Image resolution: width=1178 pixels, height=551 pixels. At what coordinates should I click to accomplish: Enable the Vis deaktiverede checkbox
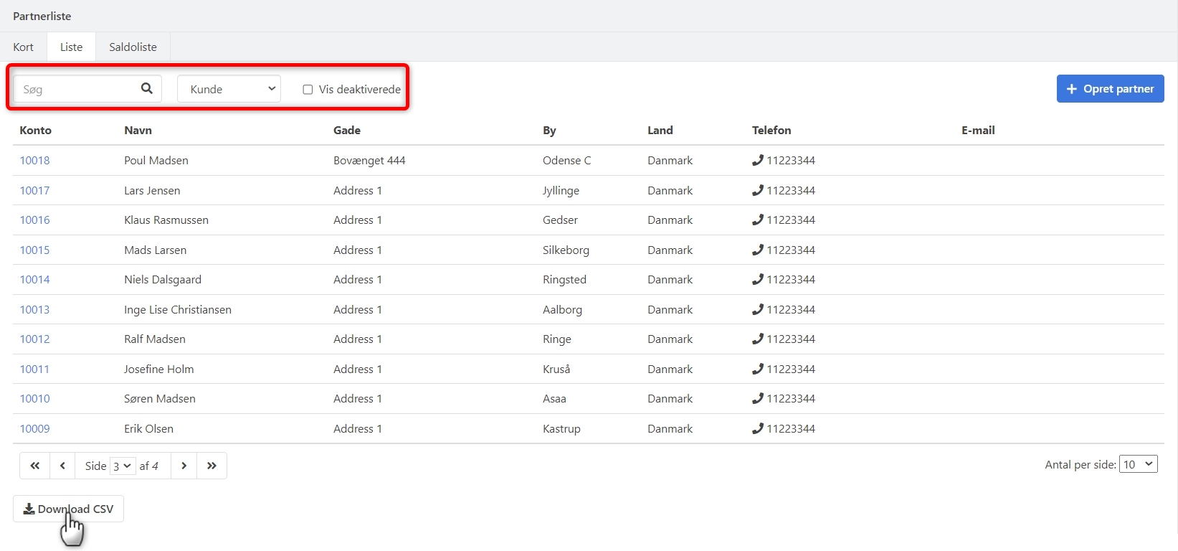point(308,90)
